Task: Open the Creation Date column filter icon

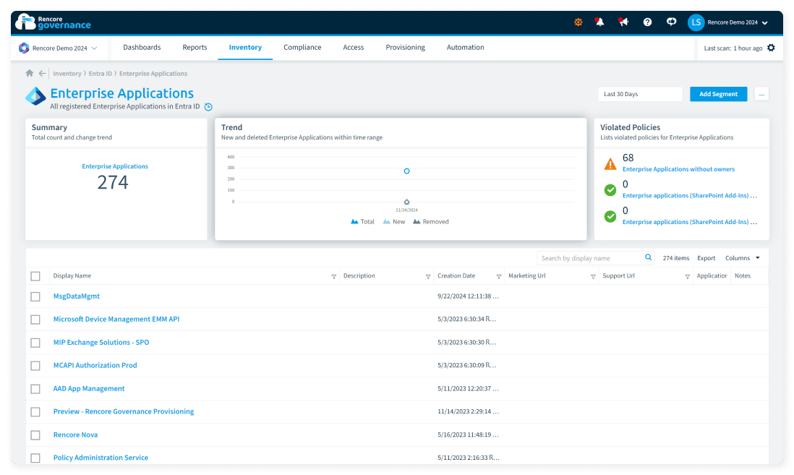Action: coord(499,276)
